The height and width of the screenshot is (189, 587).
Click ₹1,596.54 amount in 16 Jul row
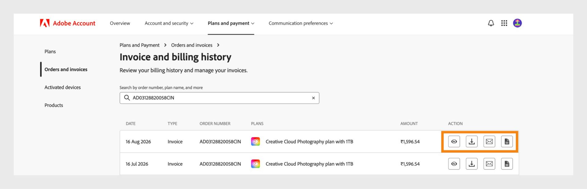[410, 164]
